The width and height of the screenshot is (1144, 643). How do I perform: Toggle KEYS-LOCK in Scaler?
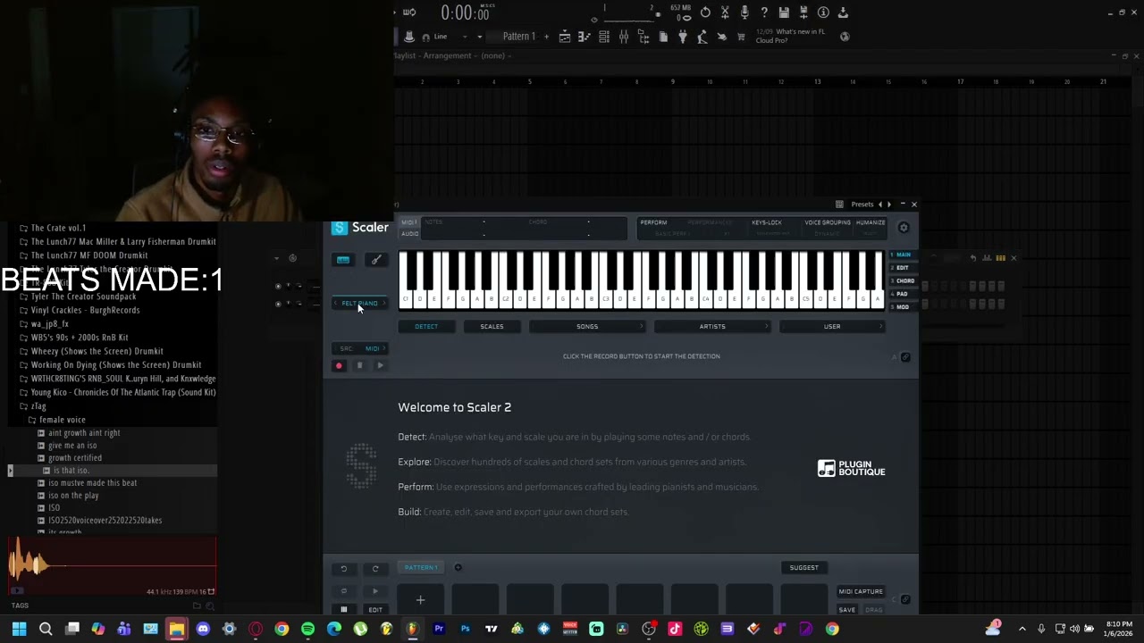pyautogui.click(x=767, y=222)
